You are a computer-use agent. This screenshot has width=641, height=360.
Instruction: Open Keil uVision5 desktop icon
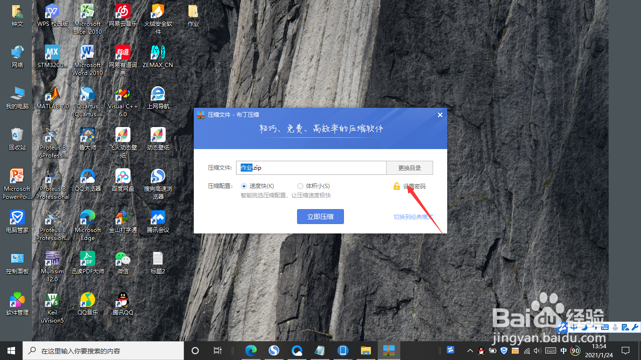(53, 307)
